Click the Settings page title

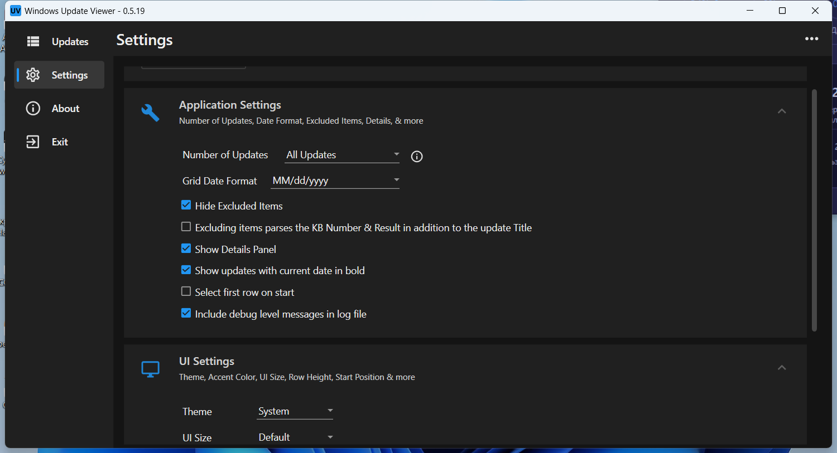tap(145, 40)
